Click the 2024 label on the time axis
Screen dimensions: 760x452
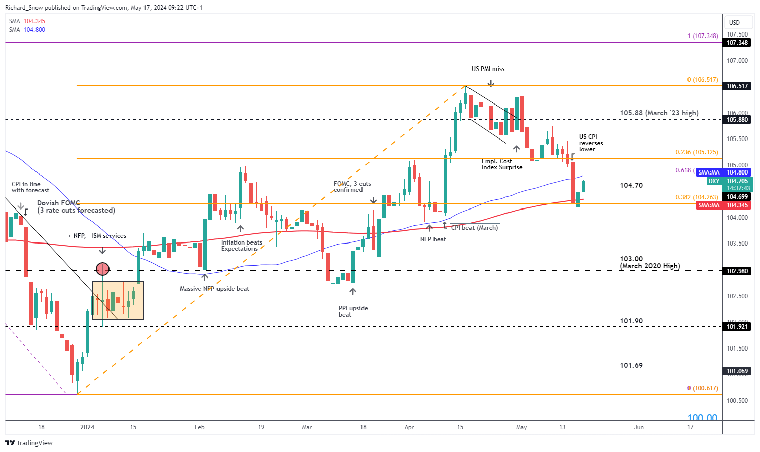click(x=87, y=427)
